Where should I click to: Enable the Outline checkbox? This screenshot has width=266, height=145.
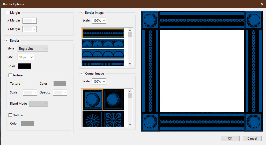tap(10, 115)
